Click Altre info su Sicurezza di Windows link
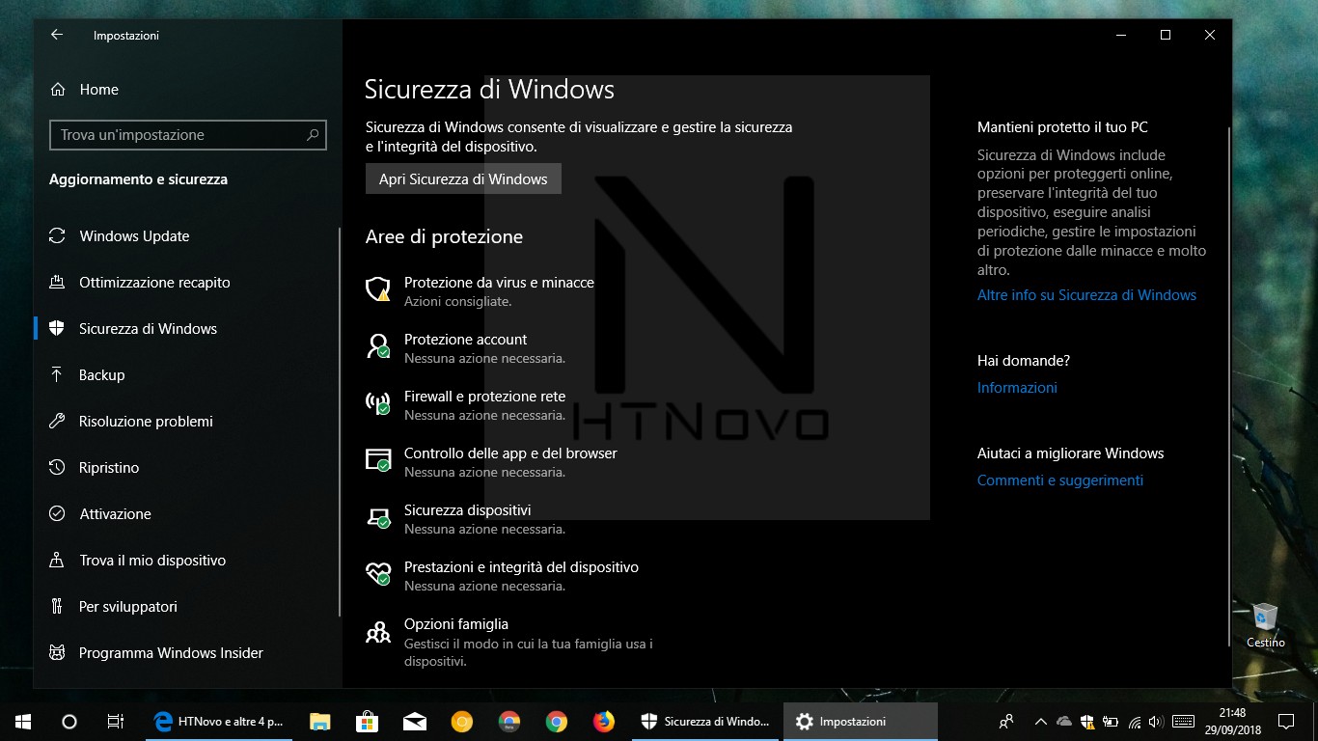 click(x=1086, y=295)
